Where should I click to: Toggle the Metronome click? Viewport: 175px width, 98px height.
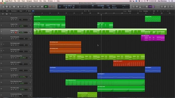coord(153,7)
